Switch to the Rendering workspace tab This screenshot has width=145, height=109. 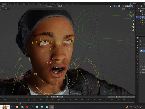pos(53,4)
